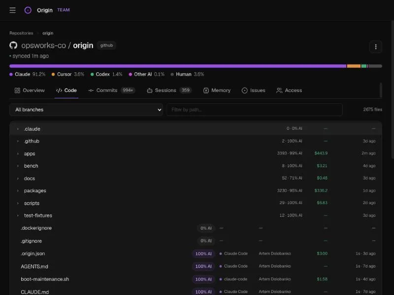Expand the bench folder
394x295 pixels.
tap(18, 166)
